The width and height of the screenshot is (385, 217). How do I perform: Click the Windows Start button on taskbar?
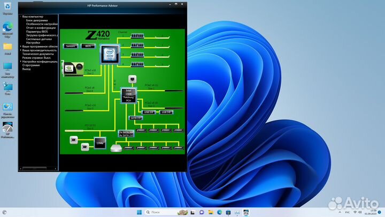pos(139,213)
